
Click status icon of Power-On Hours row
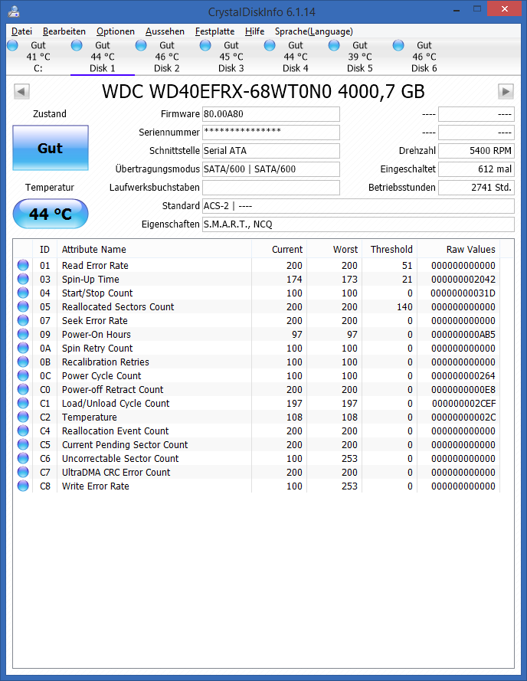point(23,334)
